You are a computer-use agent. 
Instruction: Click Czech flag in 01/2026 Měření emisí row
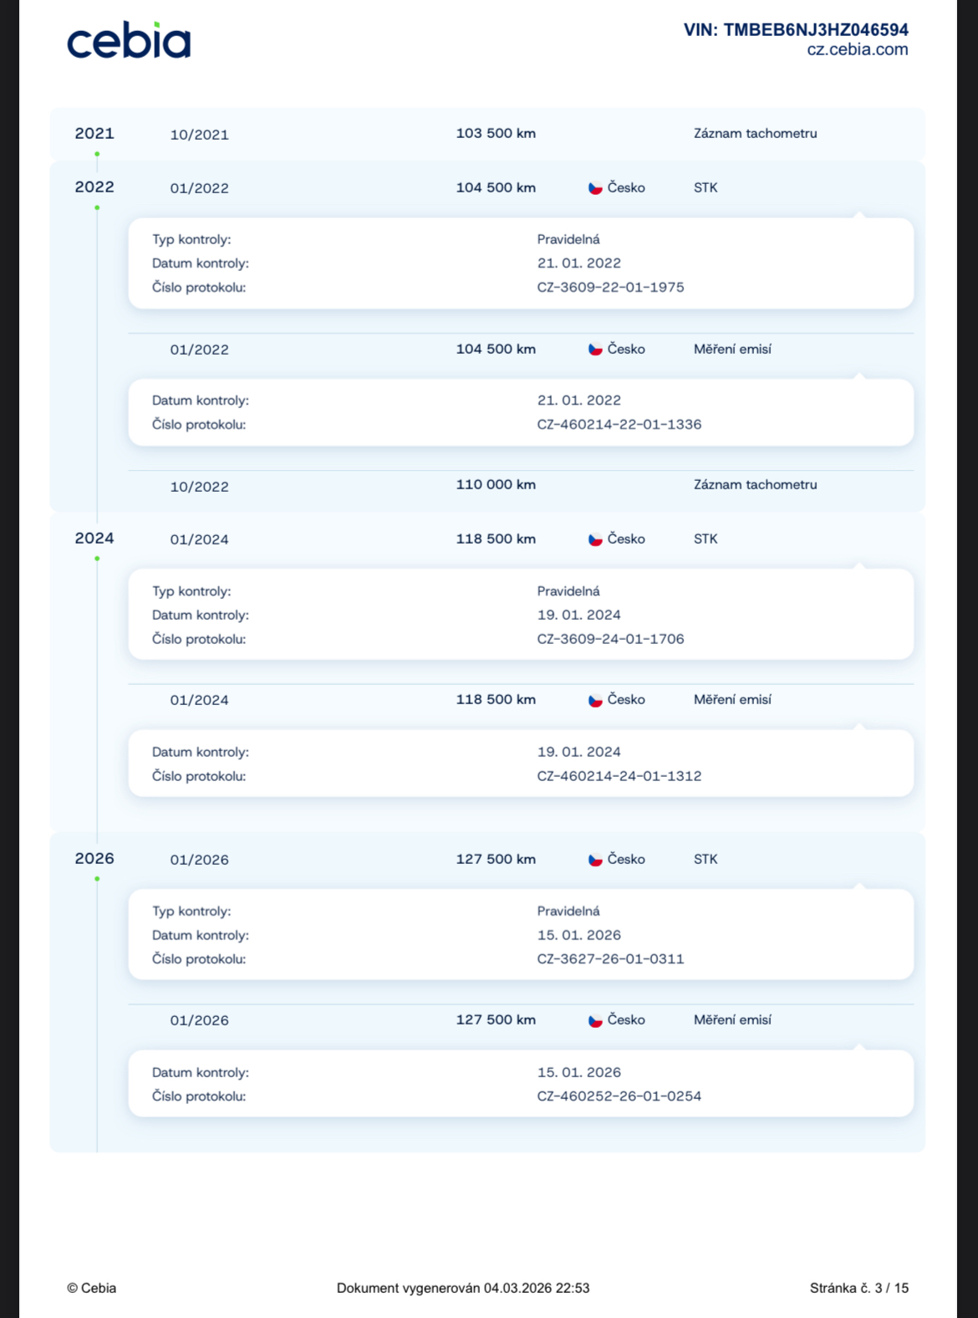click(x=595, y=1020)
